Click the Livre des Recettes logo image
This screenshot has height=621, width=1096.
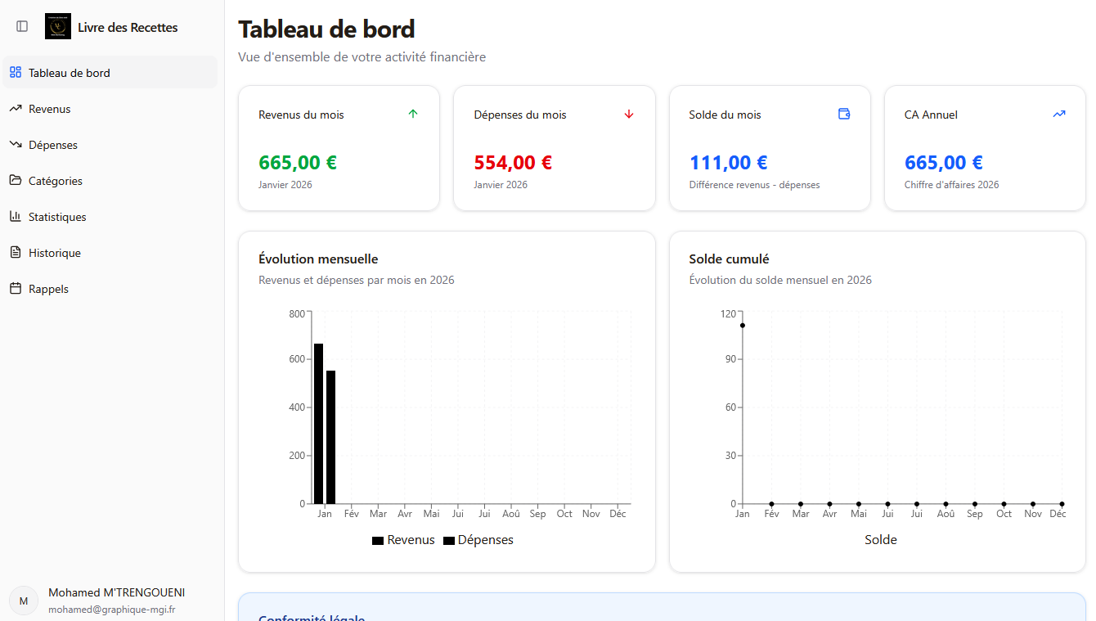point(58,26)
